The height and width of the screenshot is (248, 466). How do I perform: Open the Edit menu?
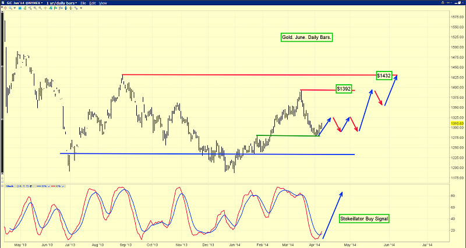click(93, 3)
